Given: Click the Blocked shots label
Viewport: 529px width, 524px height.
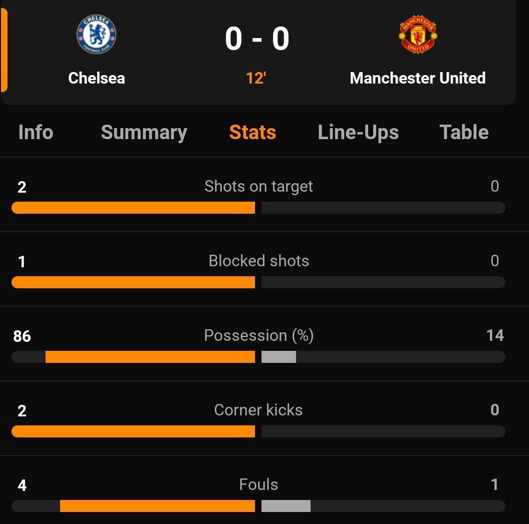Looking at the screenshot, I should click(259, 261).
